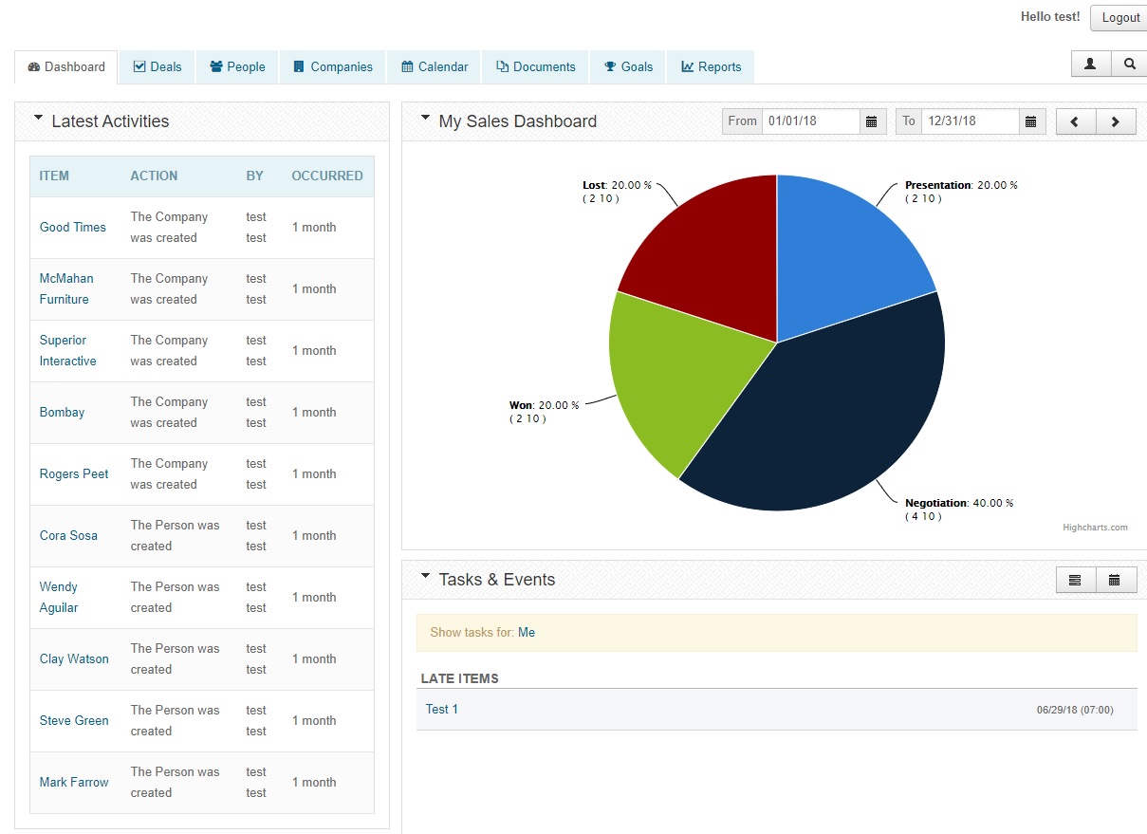Open the Cora Sosa person record
This screenshot has width=1147, height=834.
tap(68, 535)
